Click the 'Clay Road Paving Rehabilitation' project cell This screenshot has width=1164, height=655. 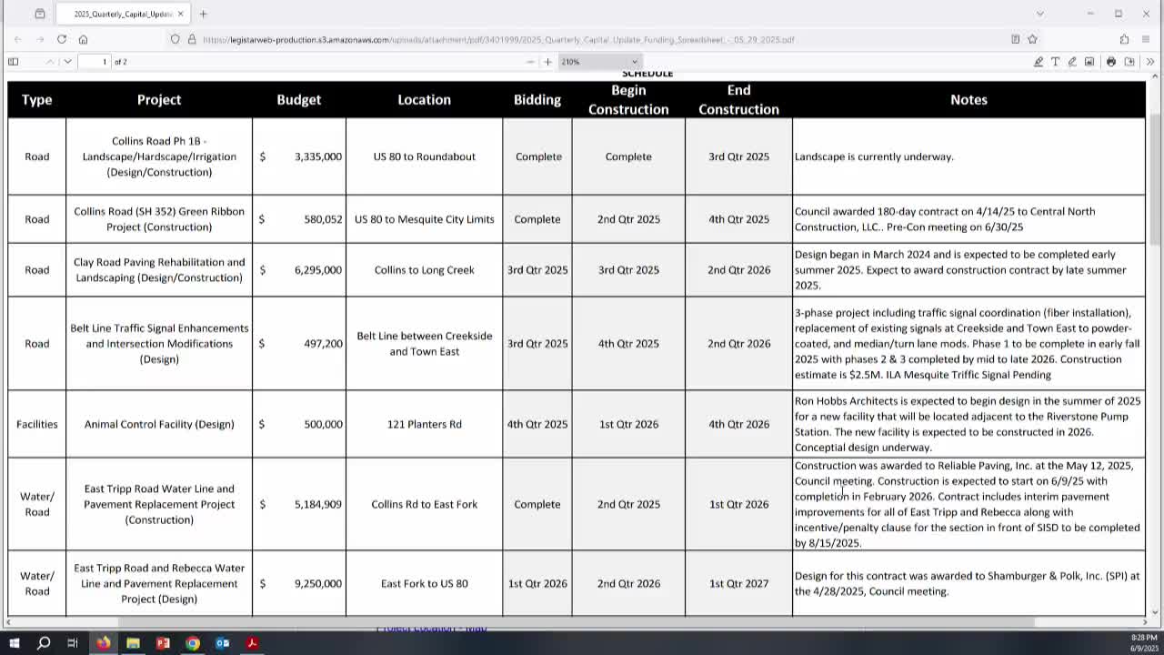tap(159, 269)
